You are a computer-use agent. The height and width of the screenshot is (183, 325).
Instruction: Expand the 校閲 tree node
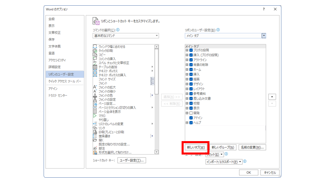point(187,103)
